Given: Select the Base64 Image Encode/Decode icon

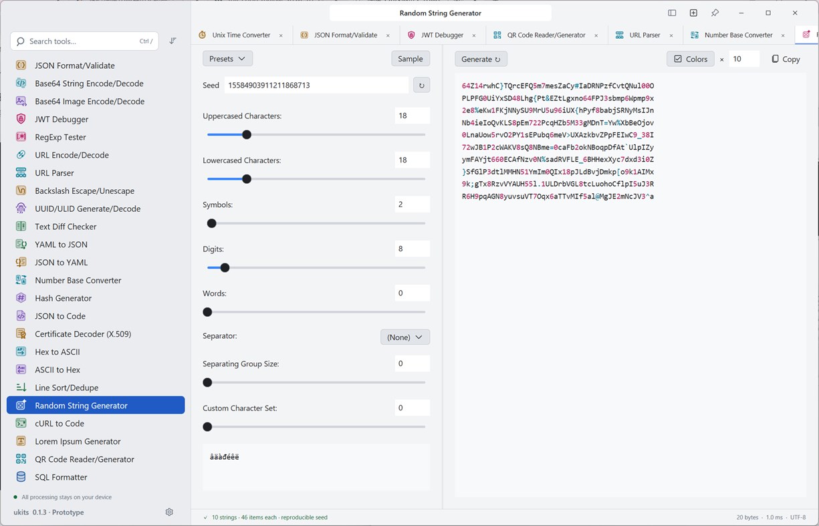Looking at the screenshot, I should coord(21,102).
